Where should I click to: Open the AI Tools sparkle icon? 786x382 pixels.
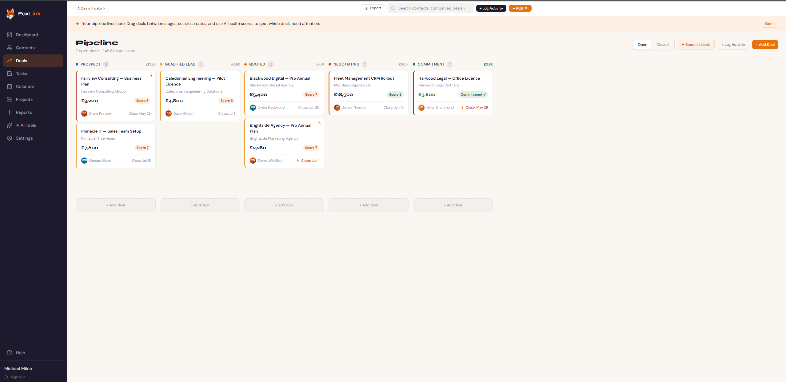click(10, 125)
